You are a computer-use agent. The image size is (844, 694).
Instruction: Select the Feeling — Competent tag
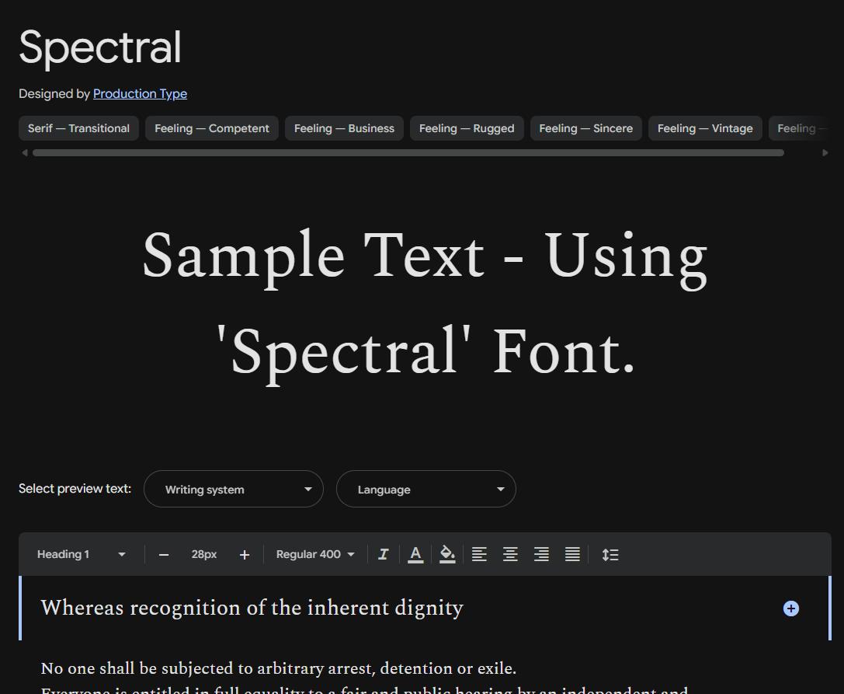(x=211, y=128)
